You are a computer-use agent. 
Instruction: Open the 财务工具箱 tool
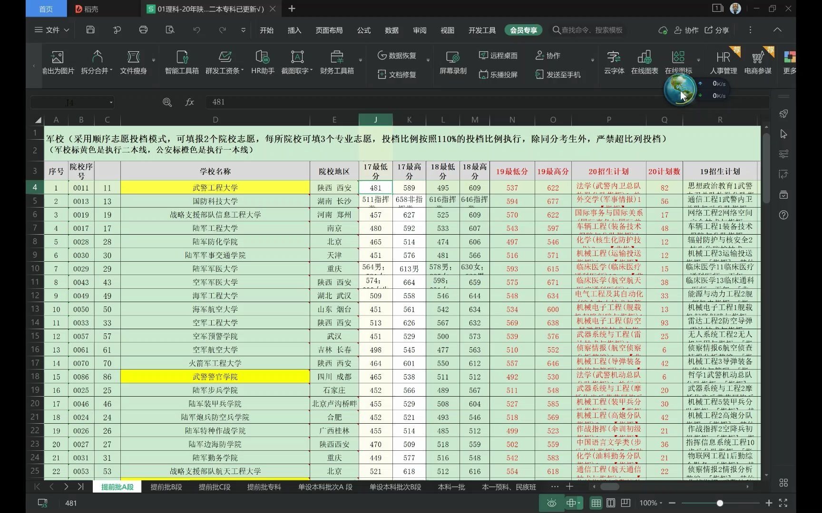click(x=337, y=63)
